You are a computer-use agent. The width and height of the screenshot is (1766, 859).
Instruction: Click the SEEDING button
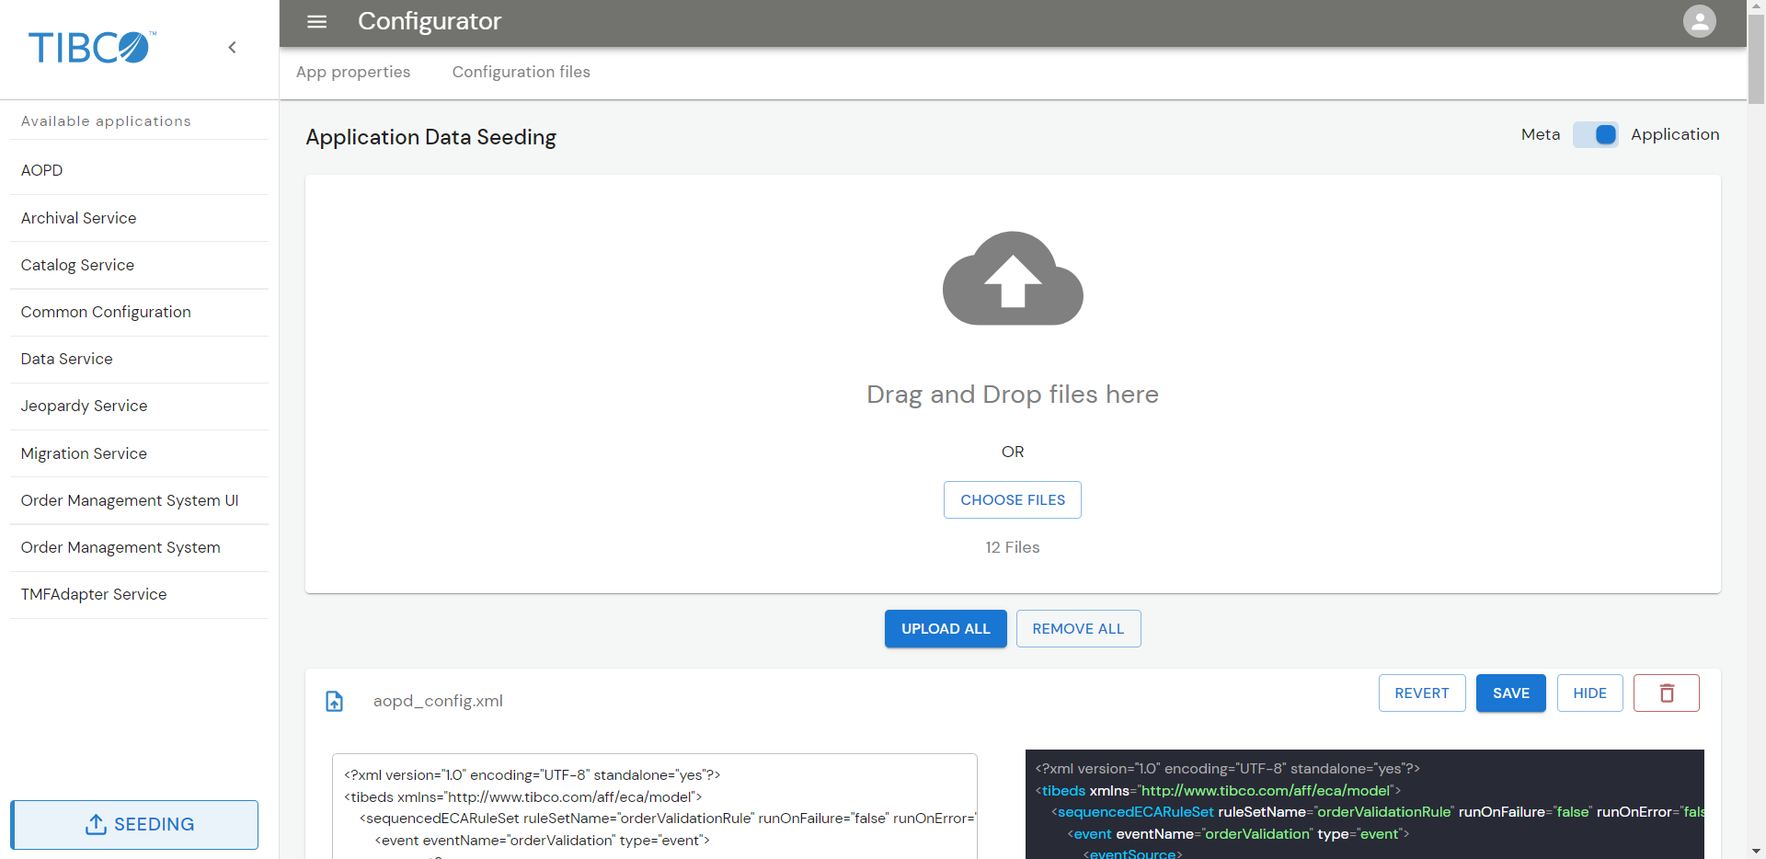click(134, 825)
